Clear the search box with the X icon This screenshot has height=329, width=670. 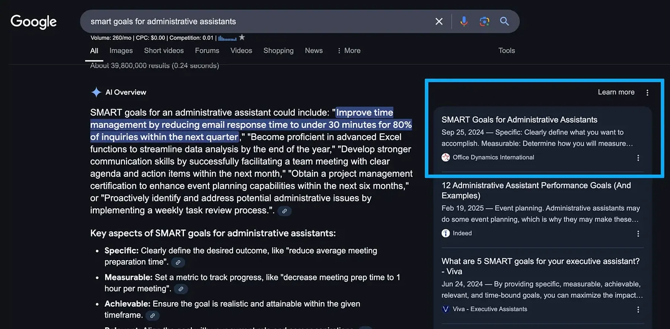click(439, 22)
